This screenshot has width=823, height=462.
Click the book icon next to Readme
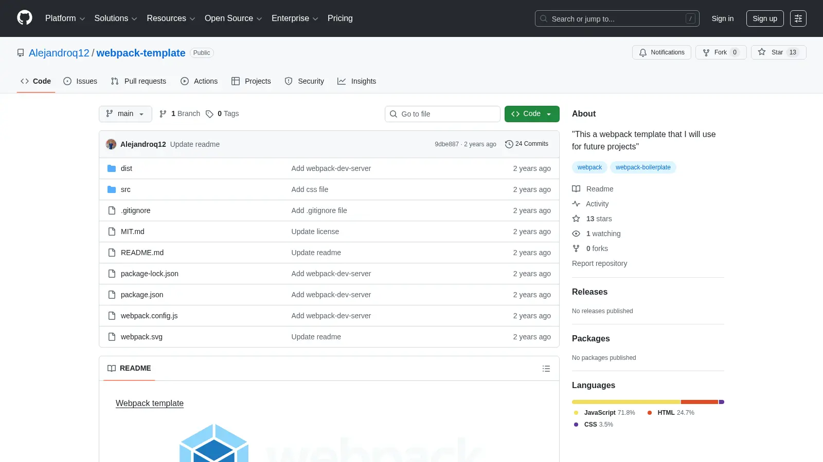coord(576,189)
